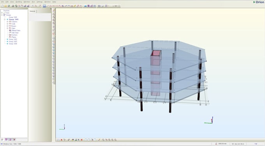This screenshot has width=265, height=146.
Task: Expand the Walls node
Action: [x=7, y=24]
